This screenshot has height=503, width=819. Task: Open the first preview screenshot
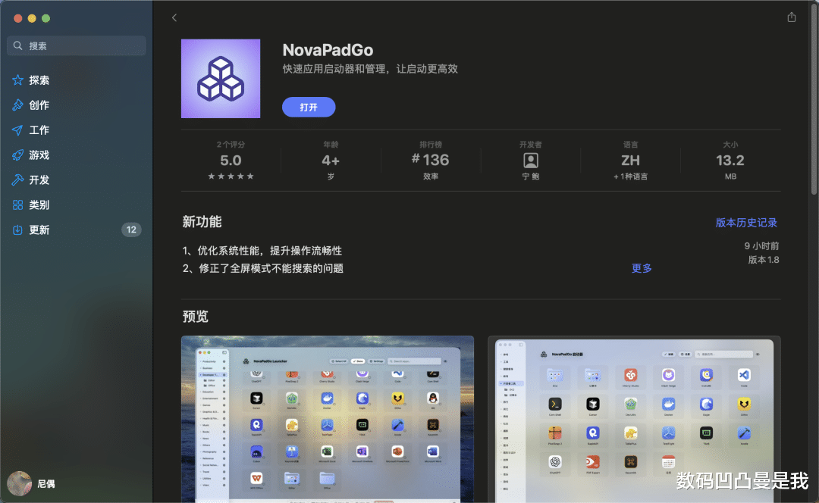pos(328,419)
